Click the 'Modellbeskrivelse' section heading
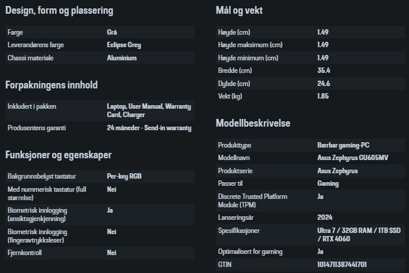This screenshot has width=409, height=273. pos(253,124)
